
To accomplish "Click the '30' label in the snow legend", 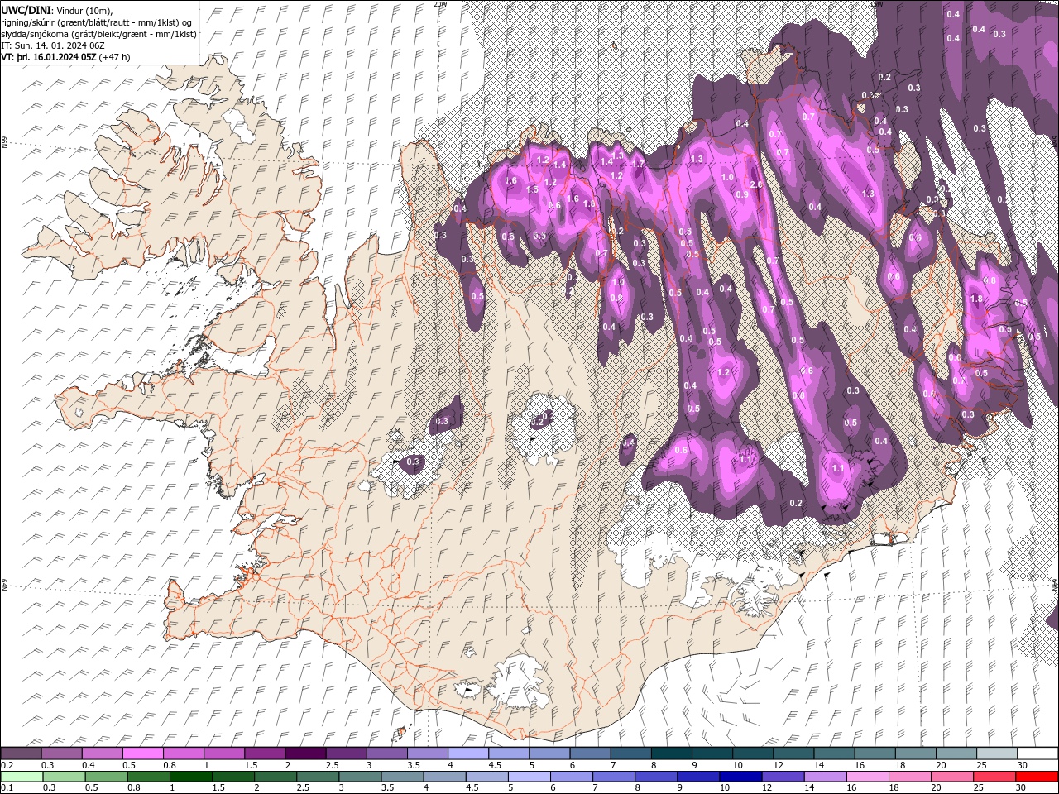I will tap(1021, 764).
